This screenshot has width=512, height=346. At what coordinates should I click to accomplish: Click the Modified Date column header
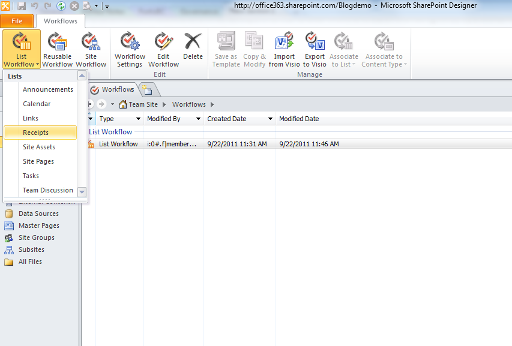click(x=299, y=119)
